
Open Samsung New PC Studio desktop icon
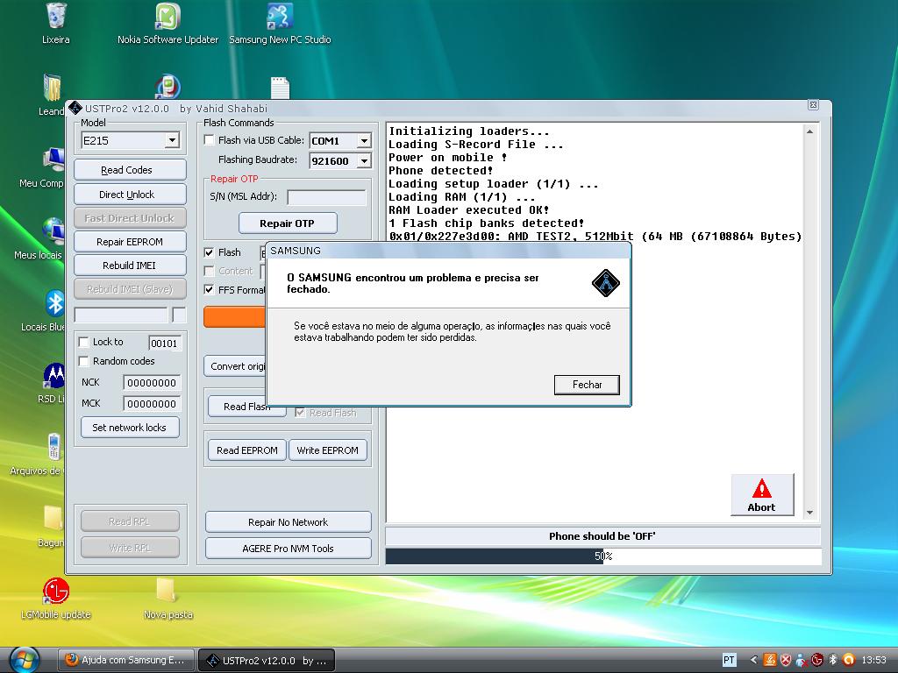tap(280, 18)
